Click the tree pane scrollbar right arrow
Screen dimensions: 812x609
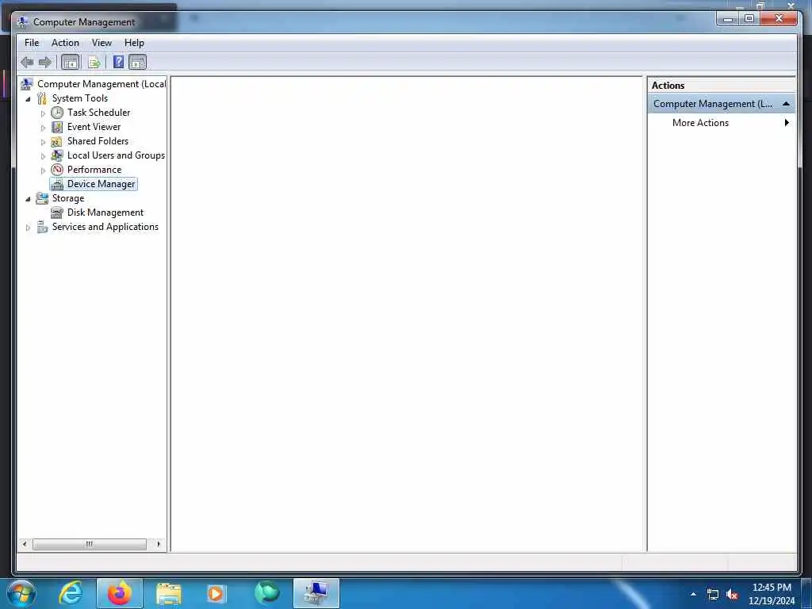[159, 544]
